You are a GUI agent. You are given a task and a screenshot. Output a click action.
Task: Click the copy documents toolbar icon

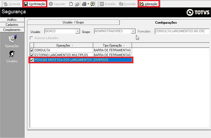[x=77, y=4]
